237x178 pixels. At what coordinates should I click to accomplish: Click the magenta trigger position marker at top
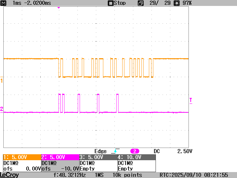[59, 8]
